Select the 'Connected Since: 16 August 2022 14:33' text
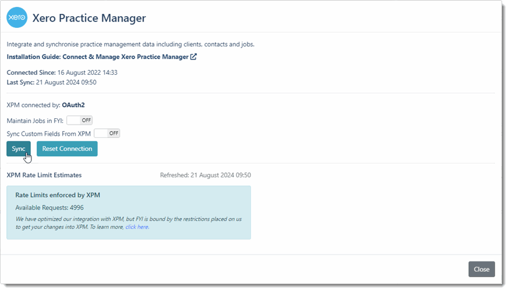This screenshot has height=291, width=509. pos(62,72)
